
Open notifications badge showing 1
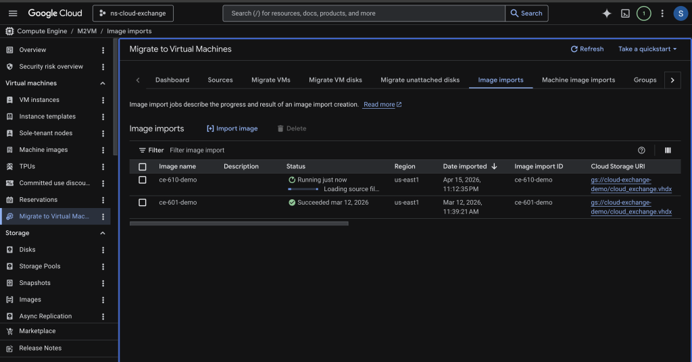[x=643, y=14]
